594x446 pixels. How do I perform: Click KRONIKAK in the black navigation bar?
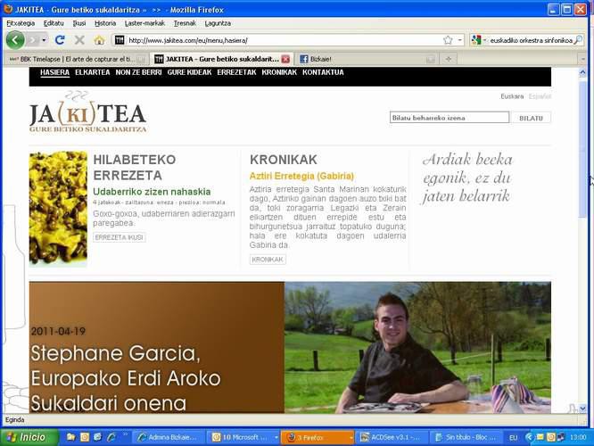pyautogui.click(x=279, y=72)
